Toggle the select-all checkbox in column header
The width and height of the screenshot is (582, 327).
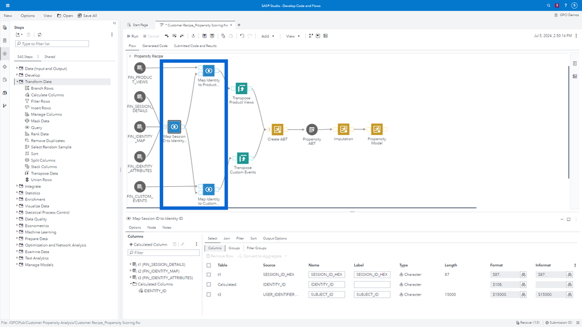(209, 265)
